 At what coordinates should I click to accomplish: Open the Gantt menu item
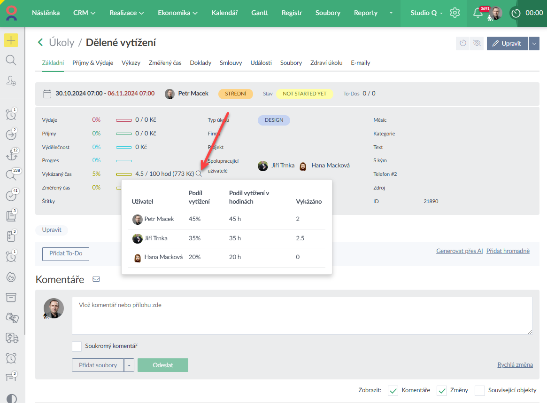pos(260,13)
